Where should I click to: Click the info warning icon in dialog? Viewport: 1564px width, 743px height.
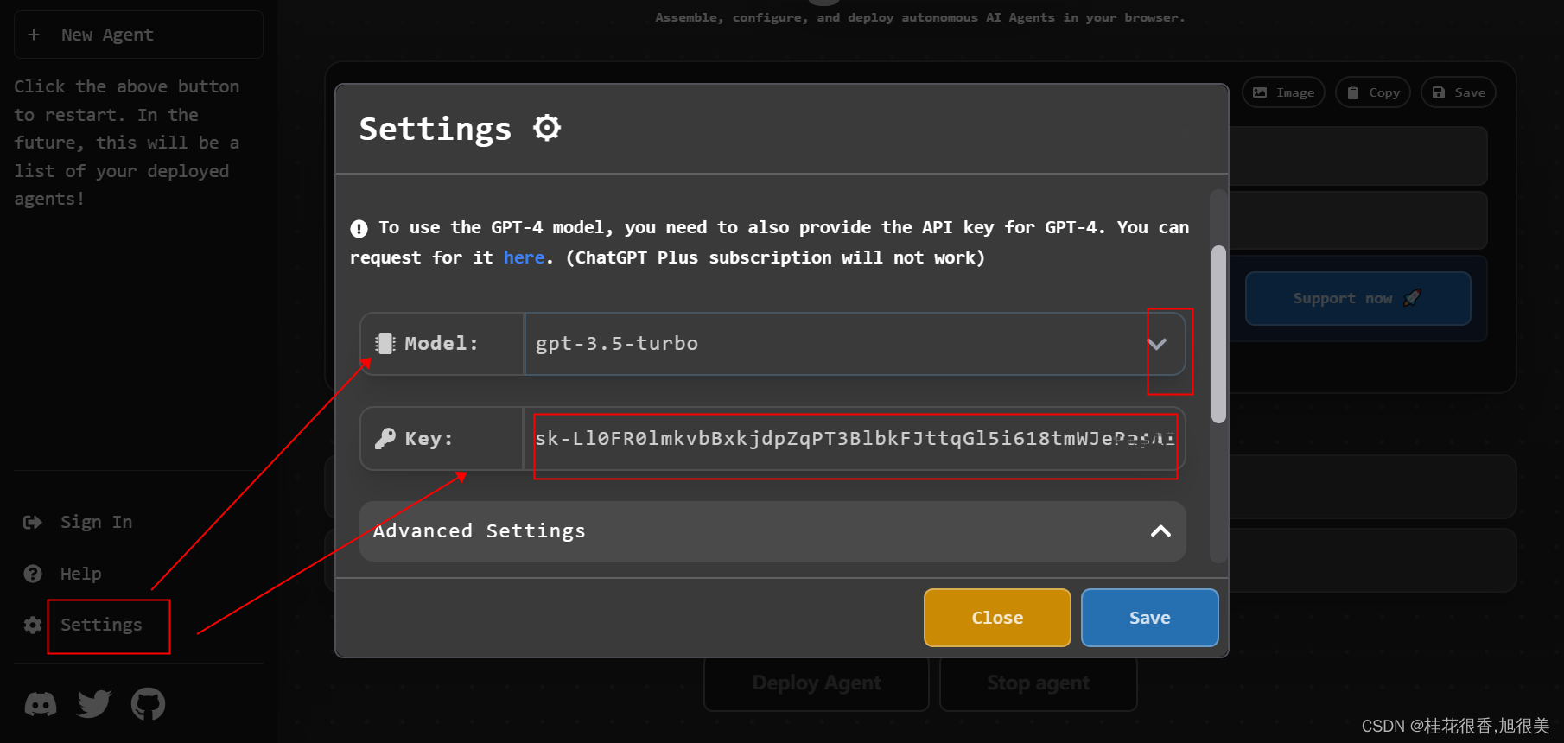359,228
